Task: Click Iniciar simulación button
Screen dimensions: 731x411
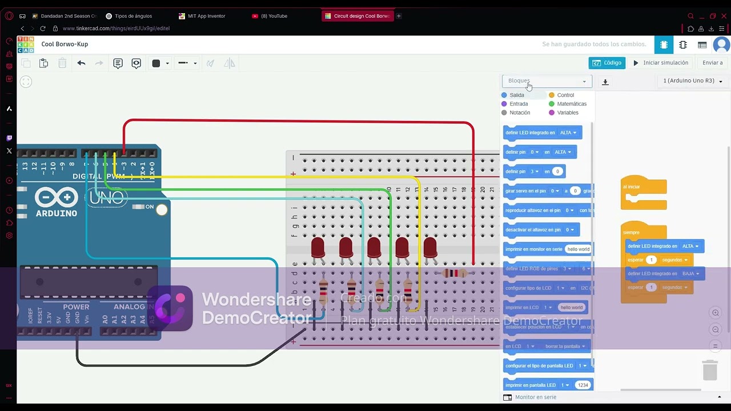Action: point(661,63)
